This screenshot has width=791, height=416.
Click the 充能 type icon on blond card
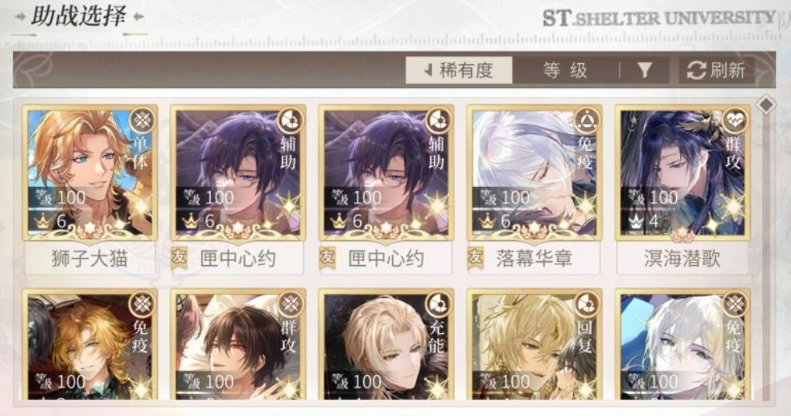438,304
